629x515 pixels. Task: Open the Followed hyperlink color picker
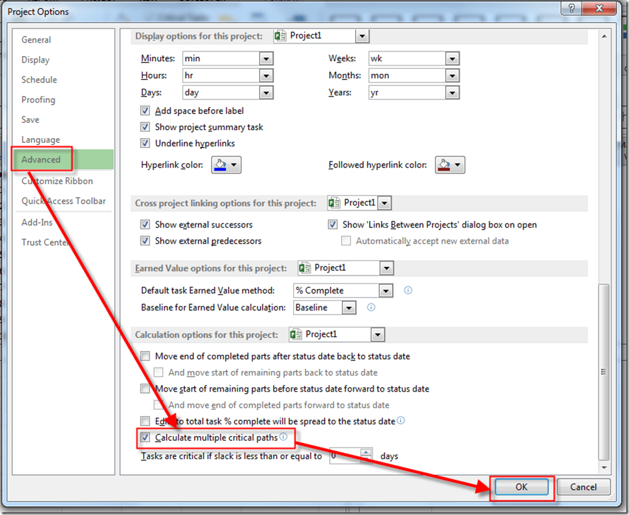point(450,165)
